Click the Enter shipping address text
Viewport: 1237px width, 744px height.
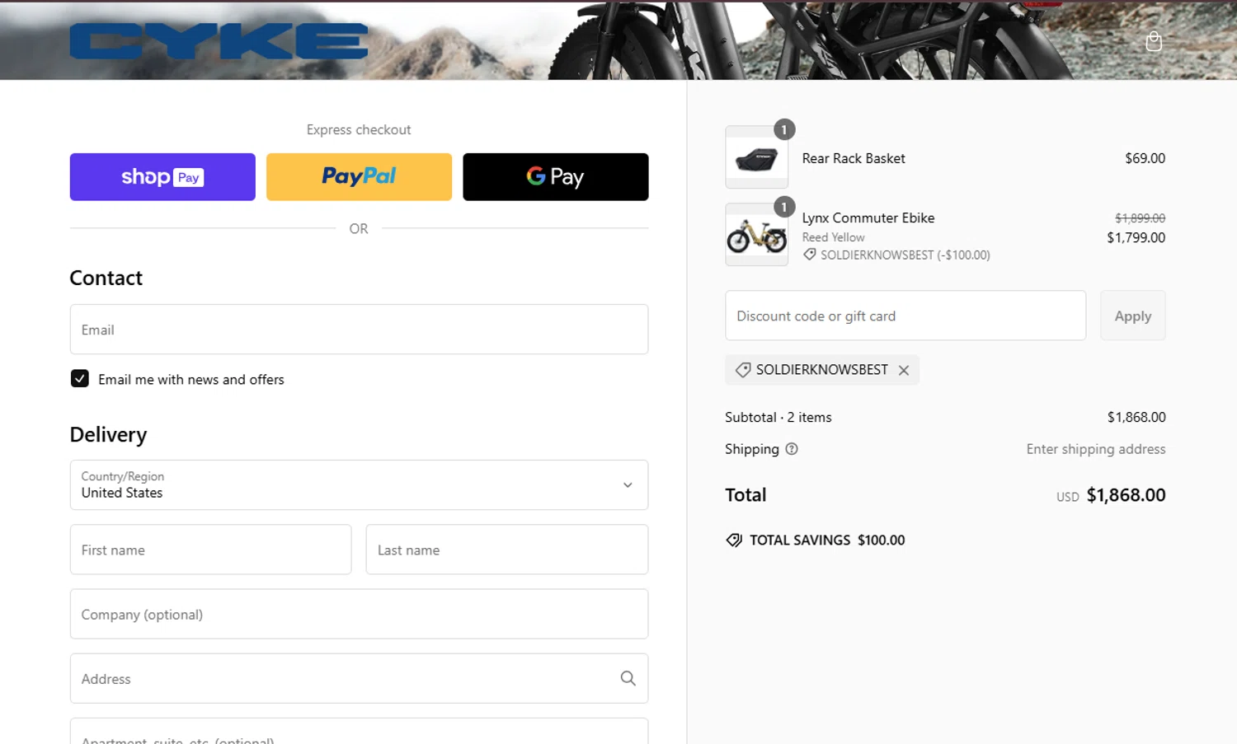point(1096,449)
